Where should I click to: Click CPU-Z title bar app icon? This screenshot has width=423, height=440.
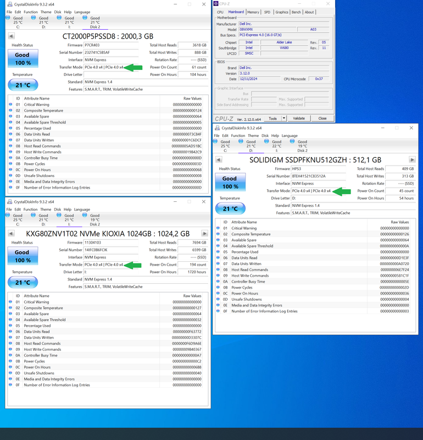pos(216,4)
